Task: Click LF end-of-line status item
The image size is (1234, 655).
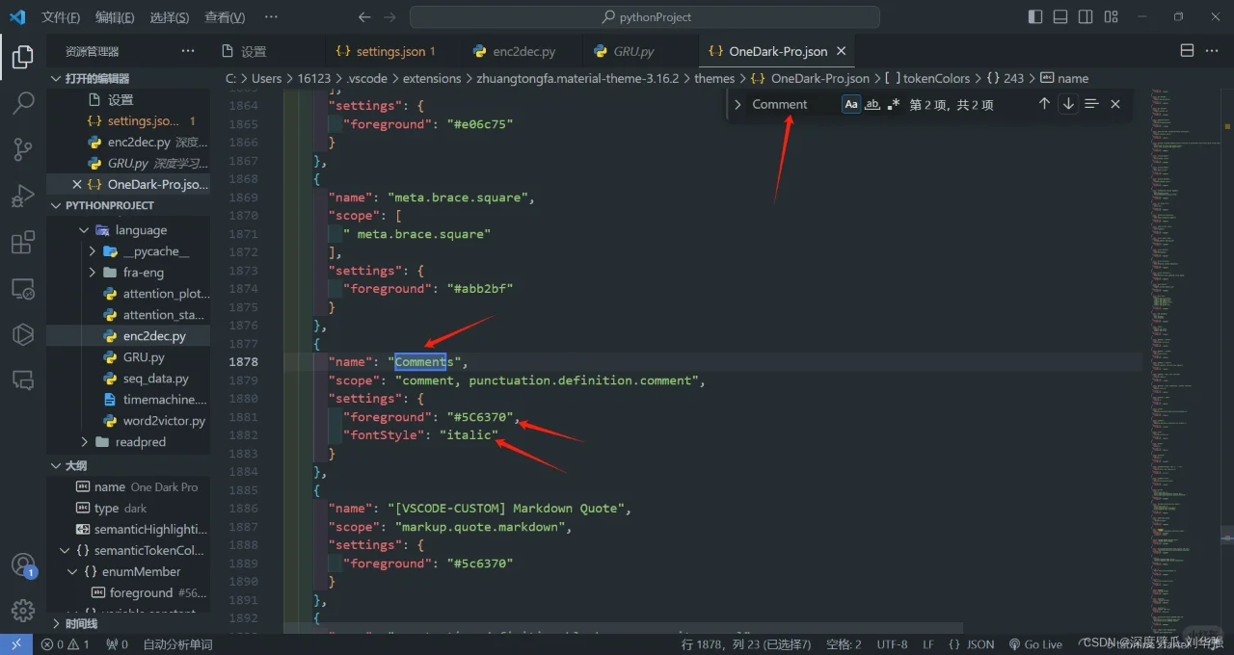Action: (928, 644)
